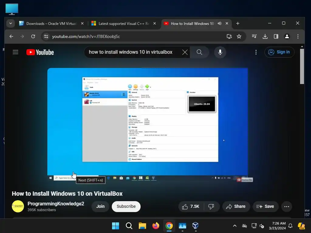Open Windows Start menu
The image size is (311, 233).
[x=115, y=226]
